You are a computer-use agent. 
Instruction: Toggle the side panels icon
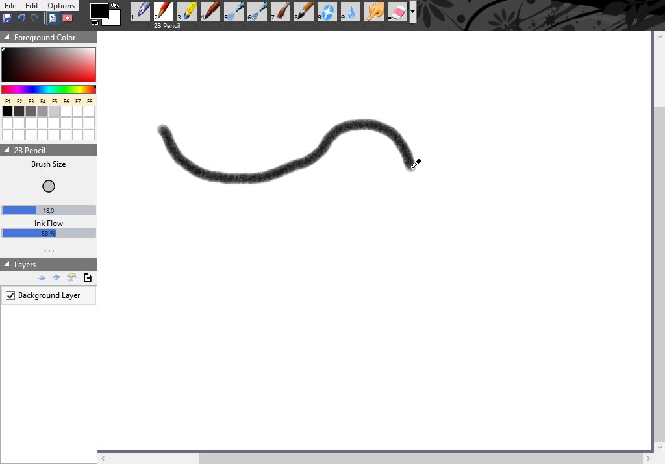[53, 18]
